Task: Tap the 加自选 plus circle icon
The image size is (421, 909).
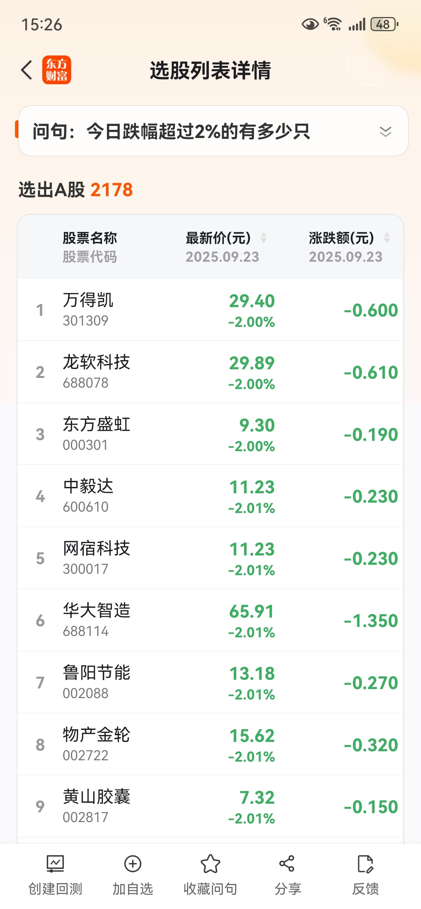Action: [x=133, y=864]
